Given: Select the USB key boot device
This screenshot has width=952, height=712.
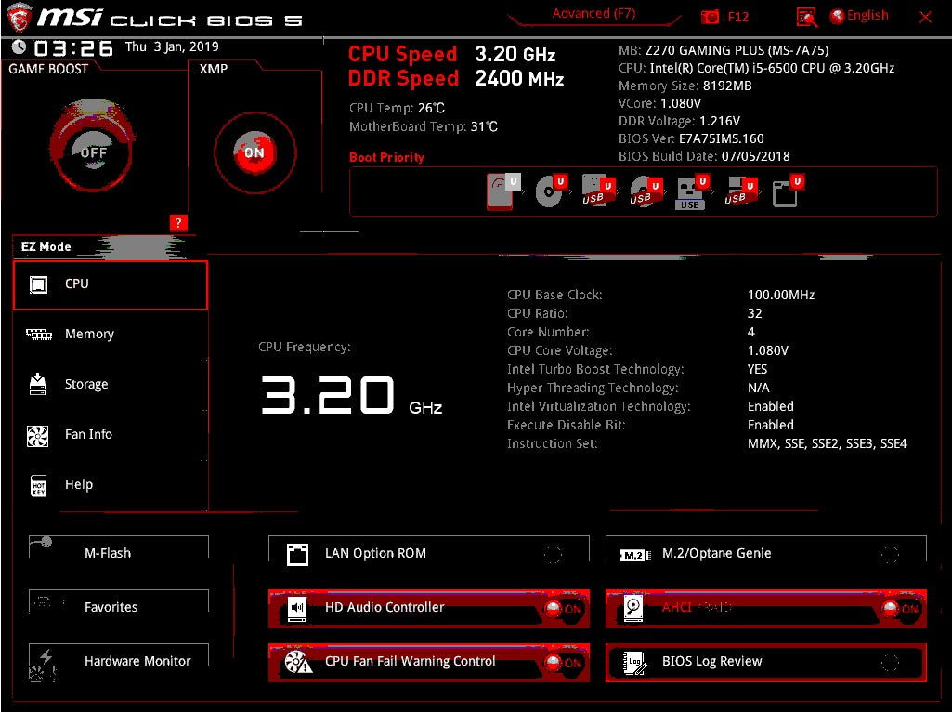Looking at the screenshot, I should click(692, 192).
